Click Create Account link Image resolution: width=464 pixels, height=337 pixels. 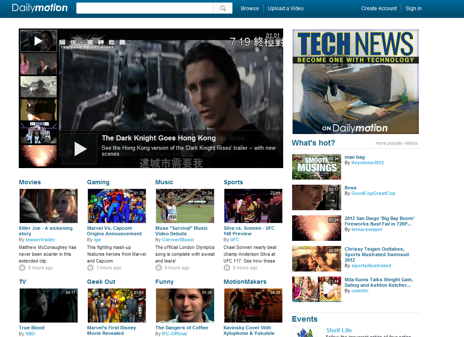coord(379,9)
